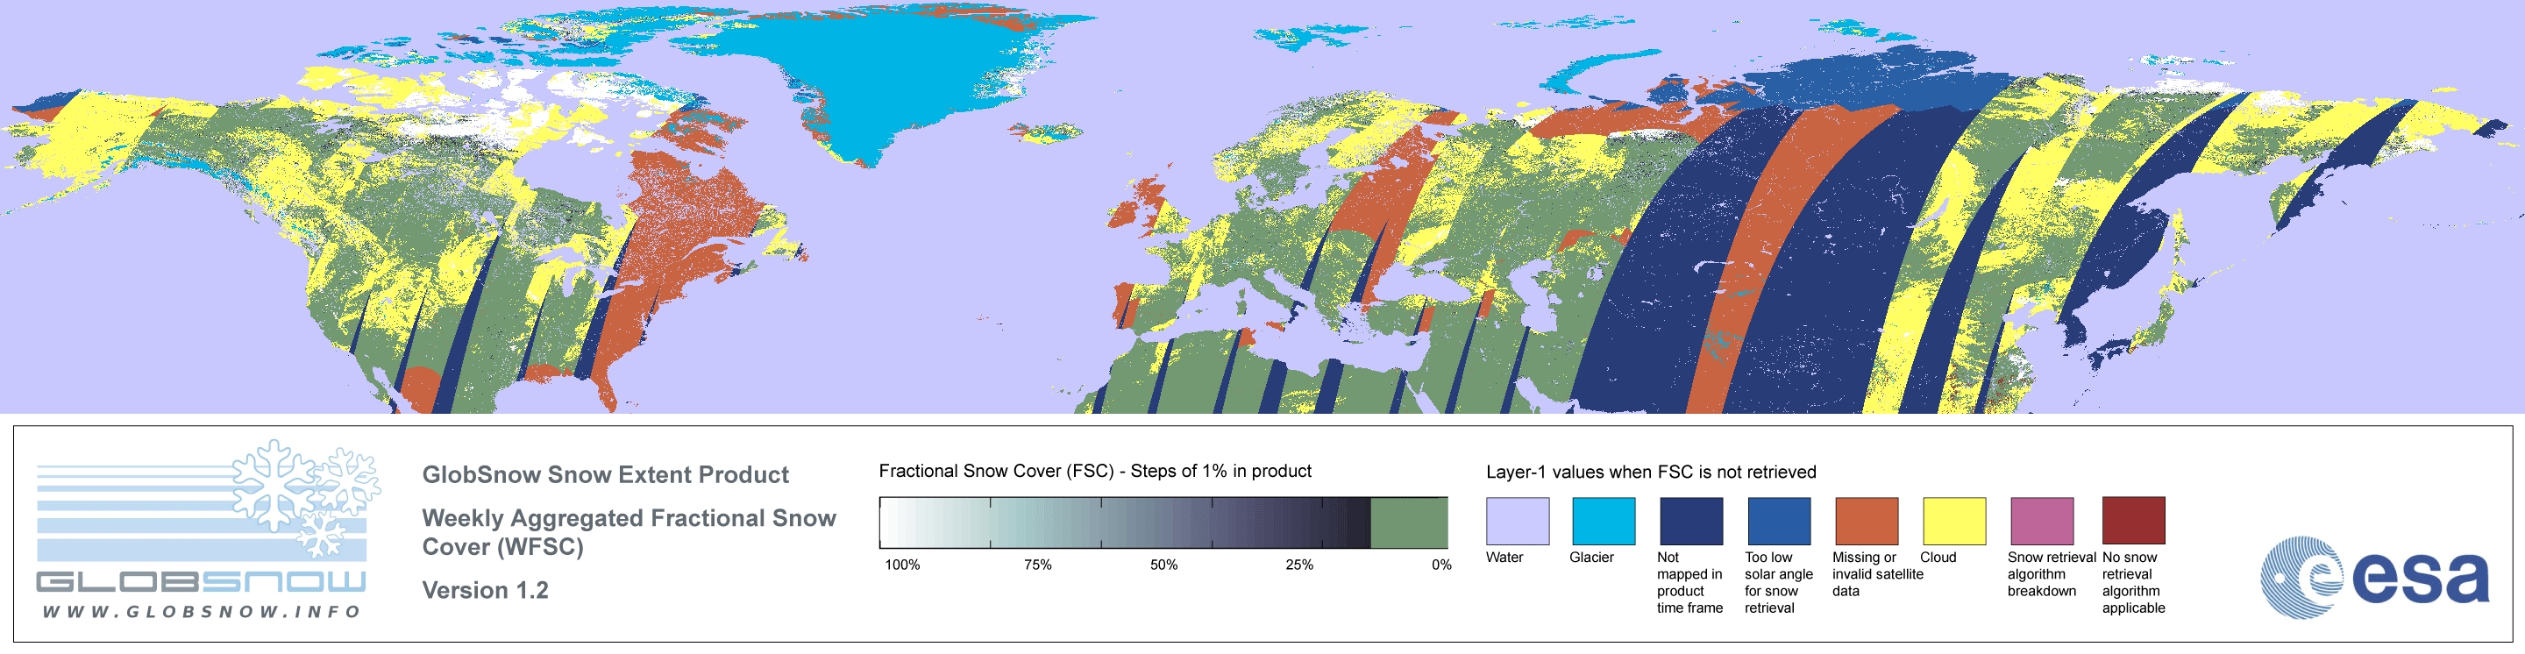Screen dimensions: 2525x654
Task: Click the 0% scale label
Action: point(1440,565)
